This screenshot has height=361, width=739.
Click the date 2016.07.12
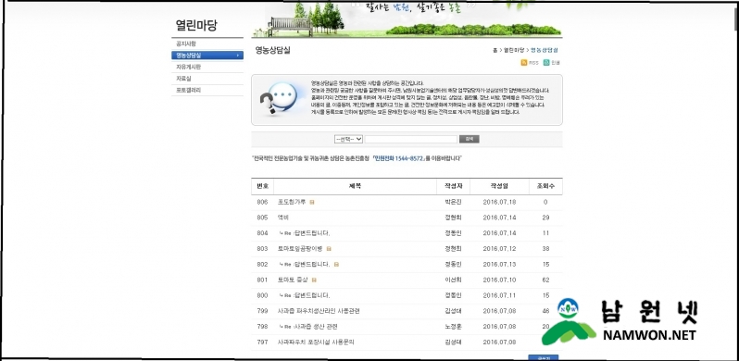499,249
